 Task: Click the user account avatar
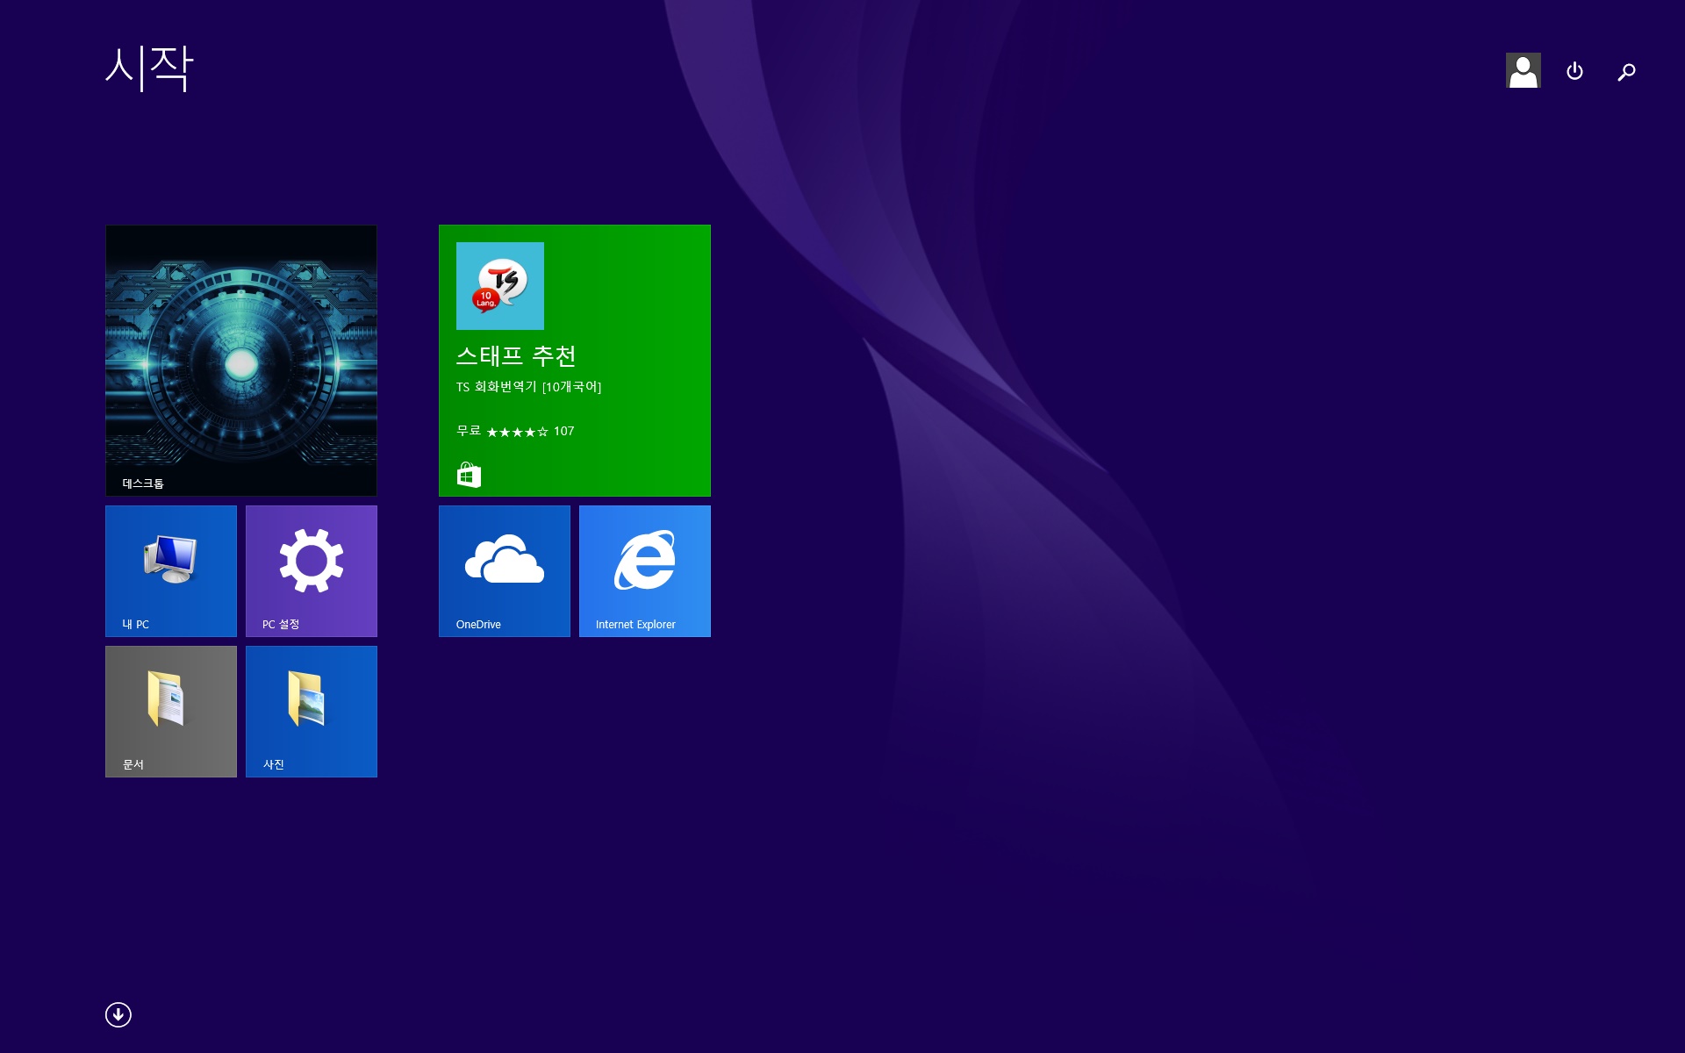pyautogui.click(x=1524, y=70)
